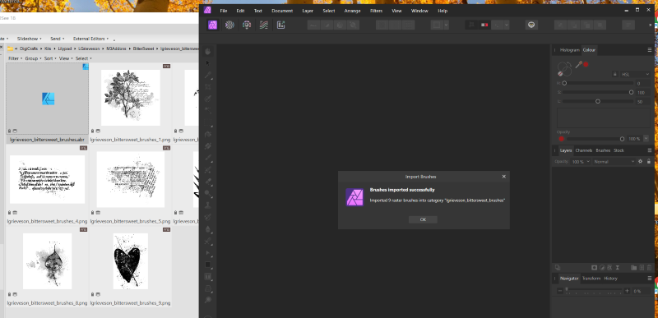The width and height of the screenshot is (658, 318).
Task: Open the Send menu in file browser
Action: (x=57, y=39)
